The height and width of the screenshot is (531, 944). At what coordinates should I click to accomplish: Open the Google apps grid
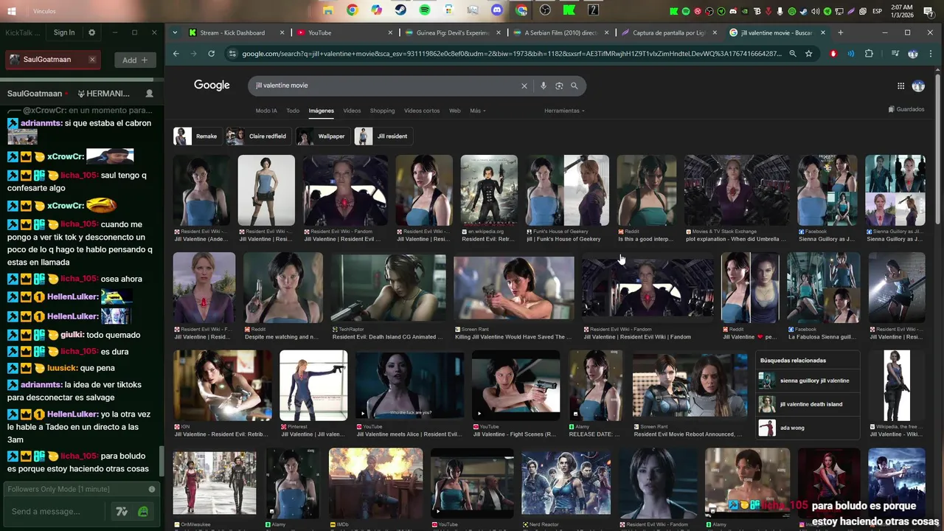click(900, 86)
